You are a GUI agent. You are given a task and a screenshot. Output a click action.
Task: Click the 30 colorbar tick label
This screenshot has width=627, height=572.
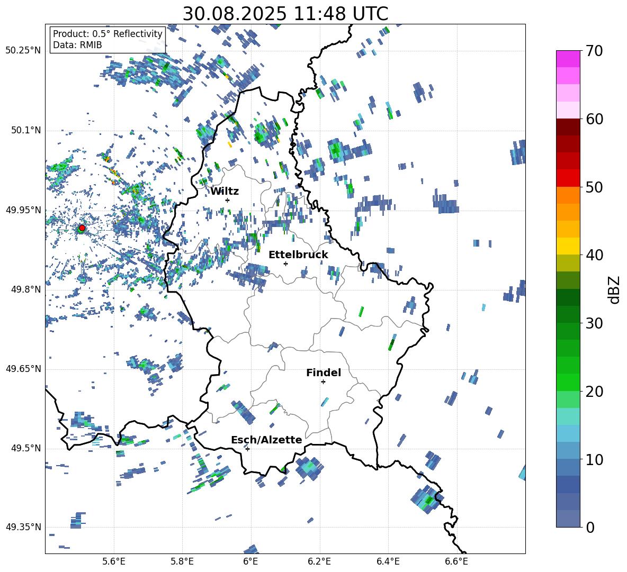(x=594, y=323)
